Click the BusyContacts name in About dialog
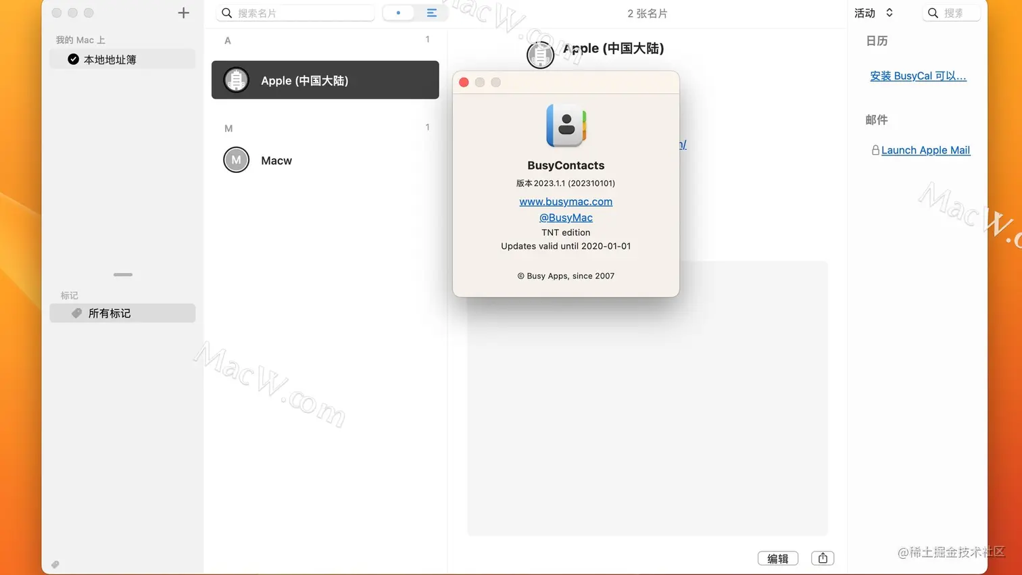The image size is (1022, 575). [x=566, y=166]
